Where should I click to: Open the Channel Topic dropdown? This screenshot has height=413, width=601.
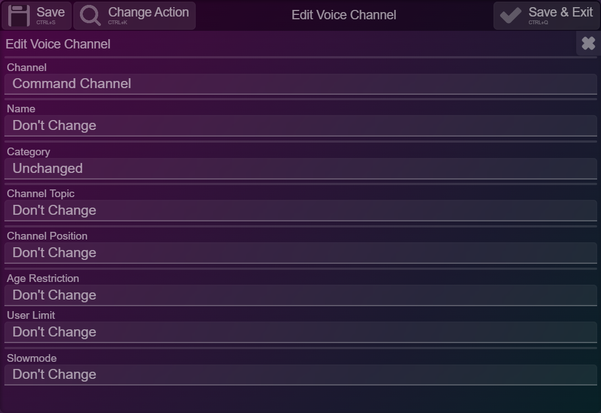coord(300,210)
